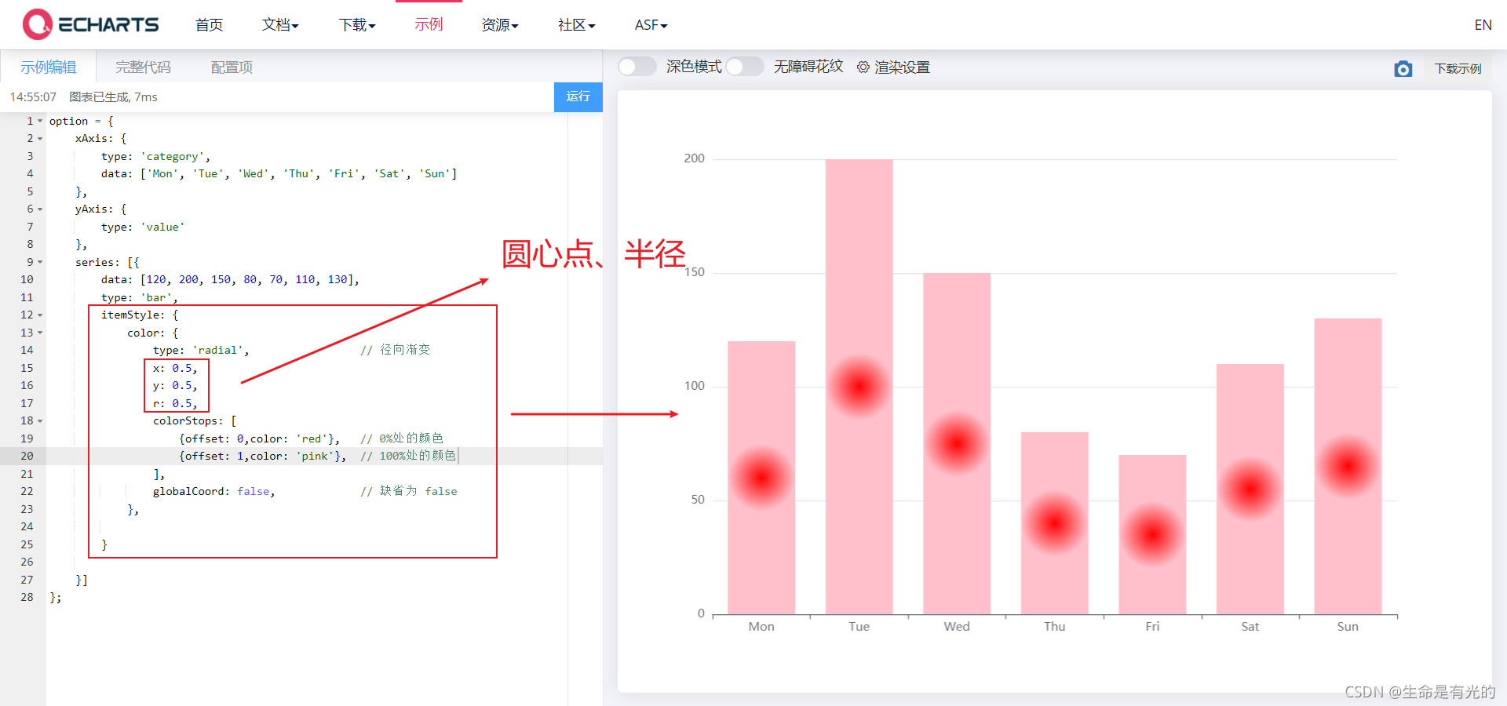Open the 下载 dropdown menu
This screenshot has width=1507, height=706.
[x=357, y=25]
